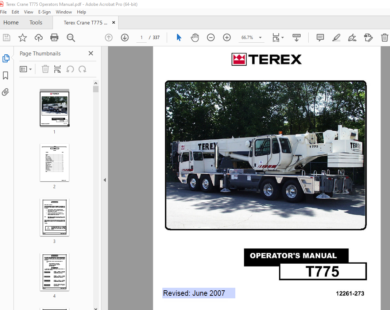390x310 pixels.
Task: Click the 'Revised: June 2007' highlighted text
Action: click(194, 293)
